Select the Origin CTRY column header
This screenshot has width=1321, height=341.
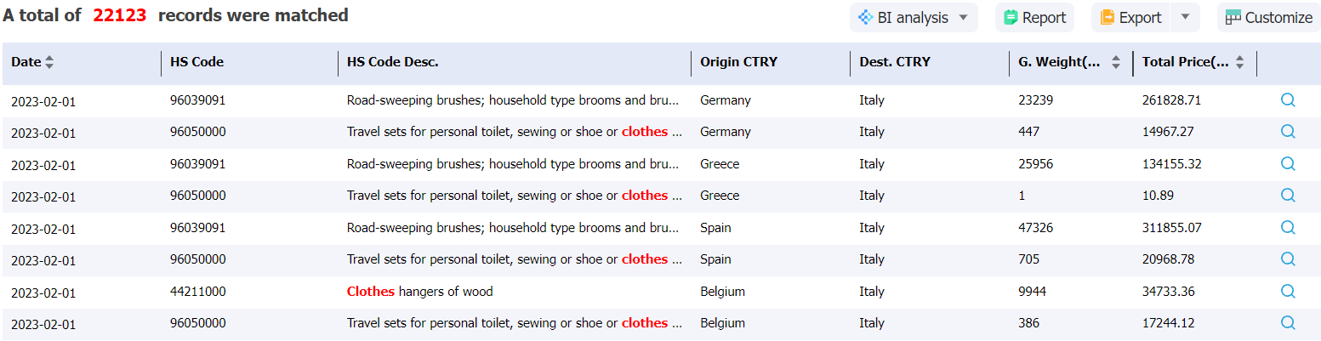coord(738,62)
